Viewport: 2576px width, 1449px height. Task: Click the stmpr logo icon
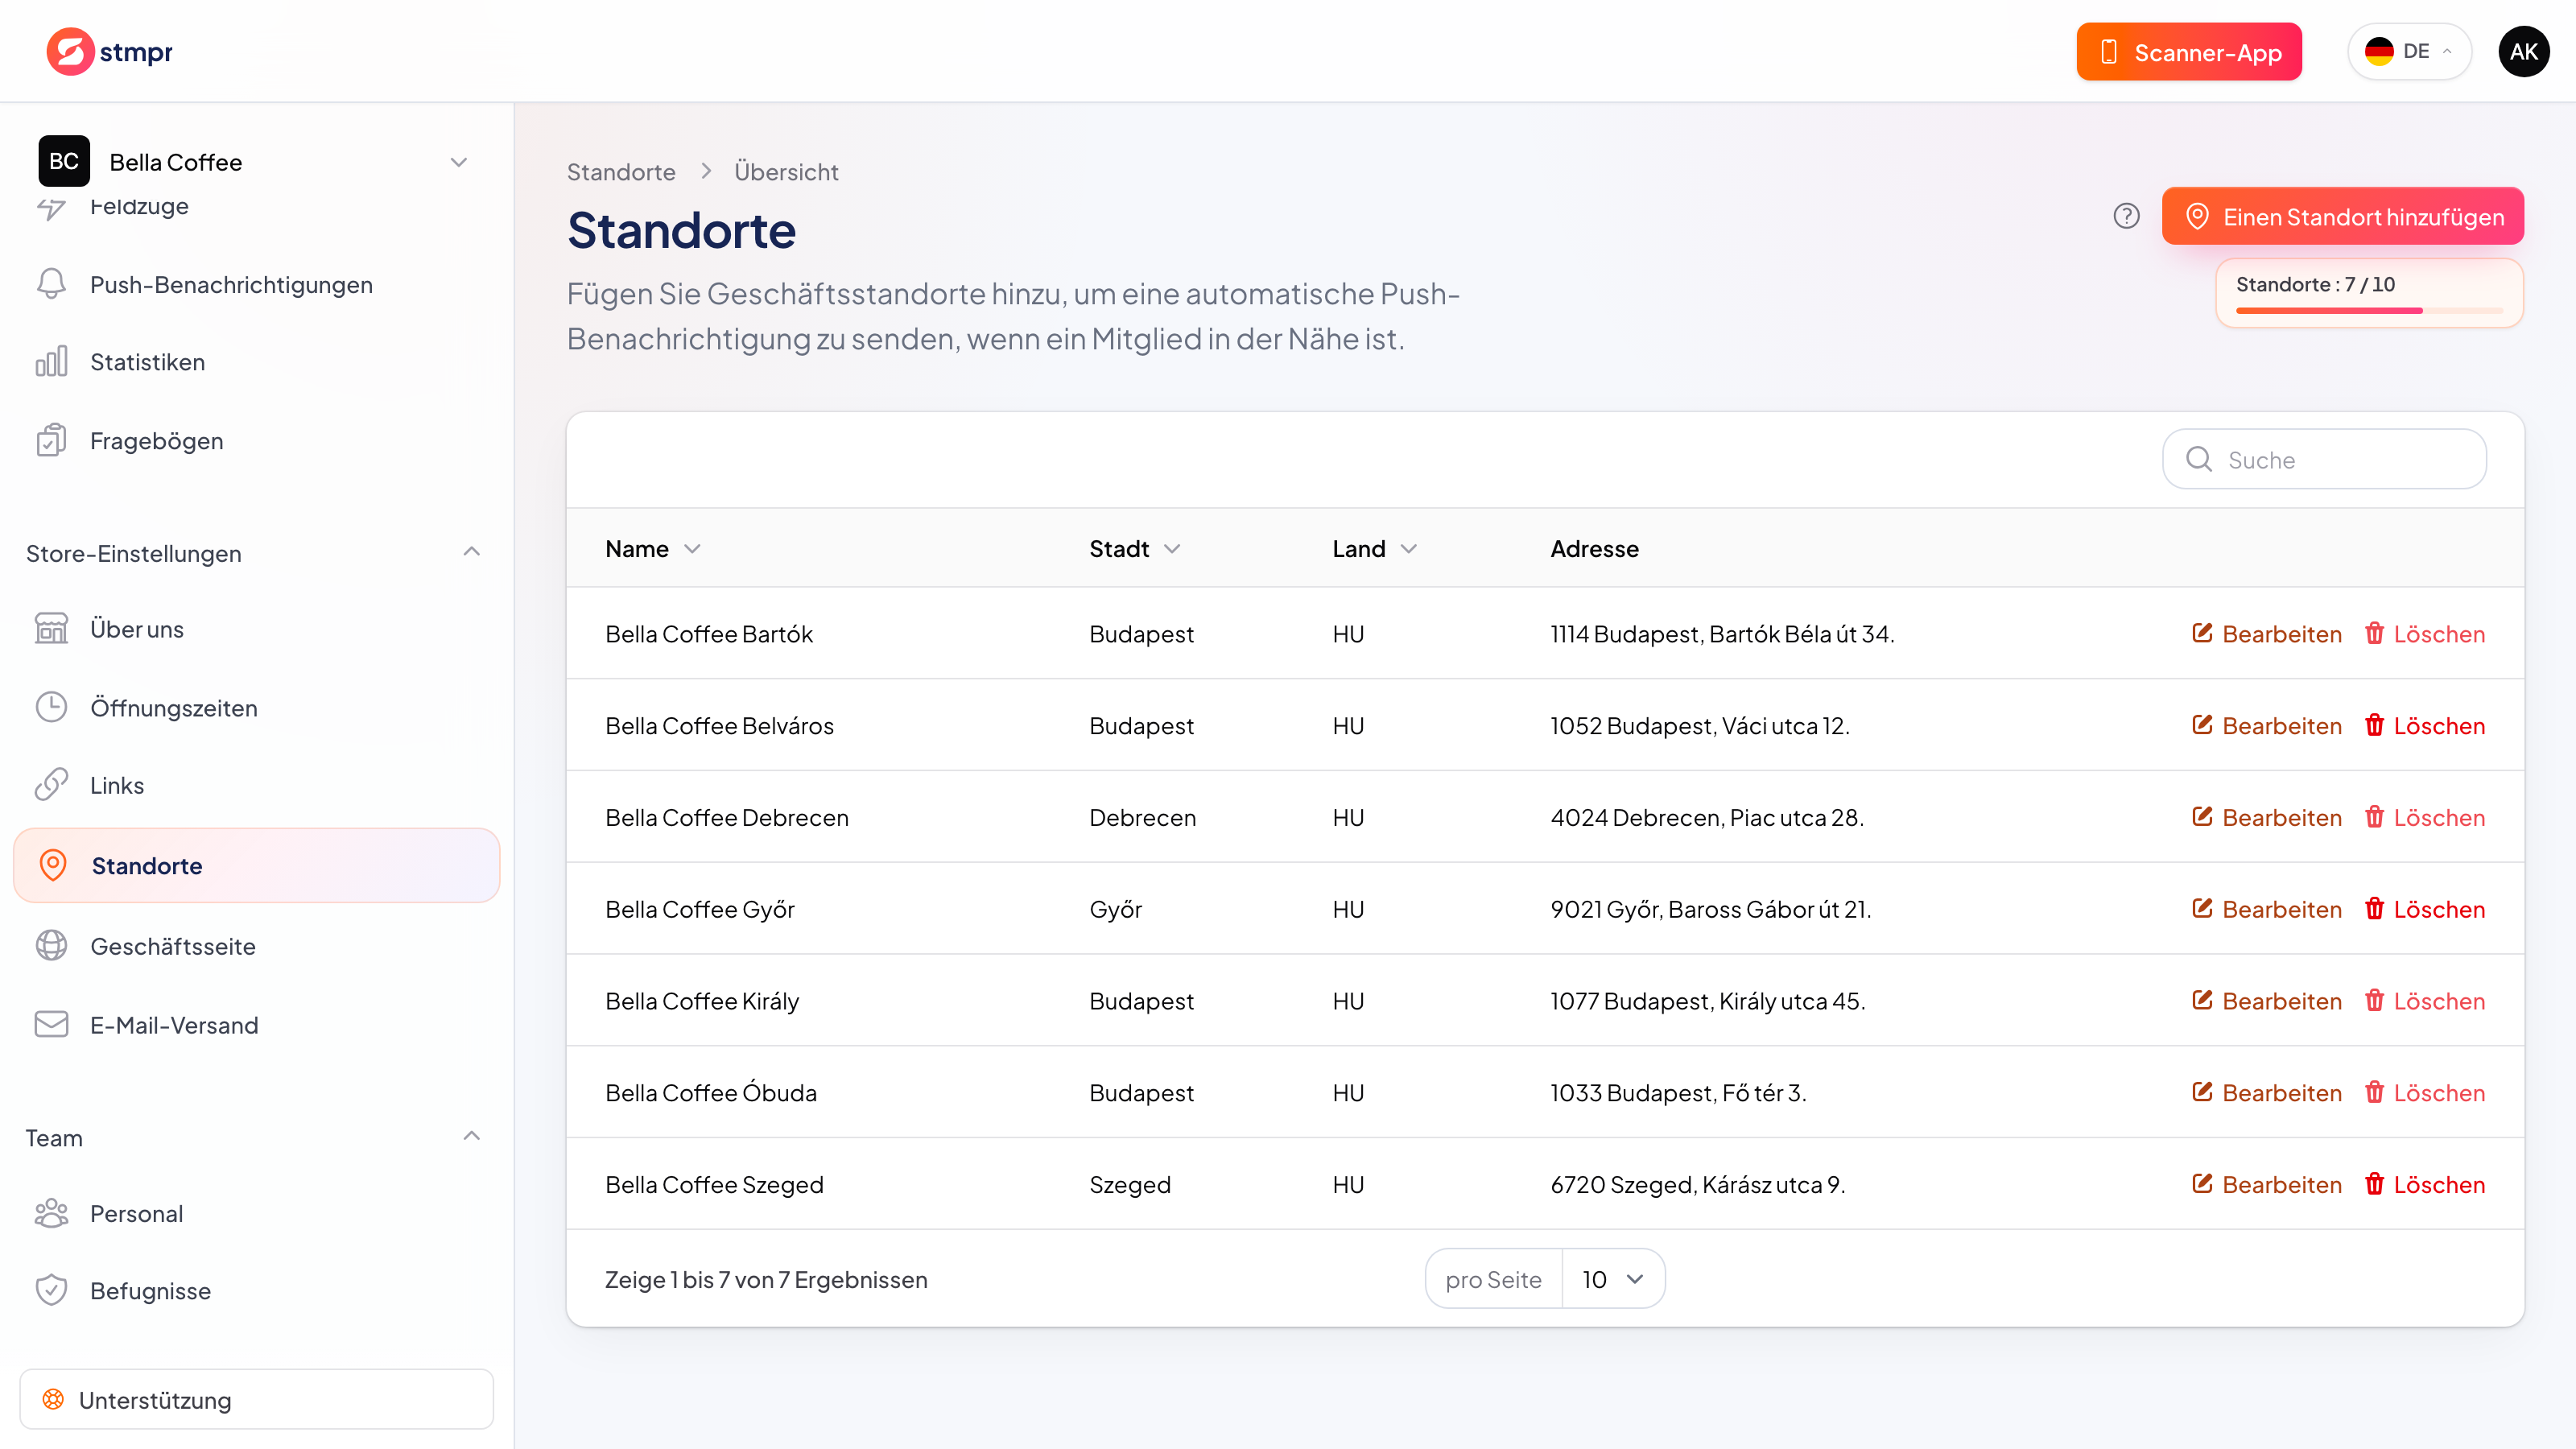(70, 51)
